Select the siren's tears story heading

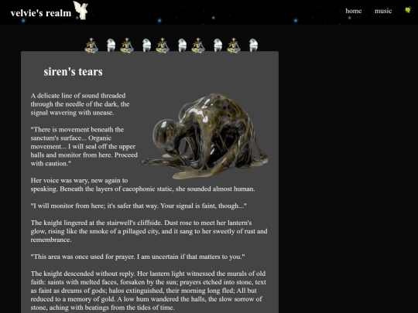coord(73,72)
